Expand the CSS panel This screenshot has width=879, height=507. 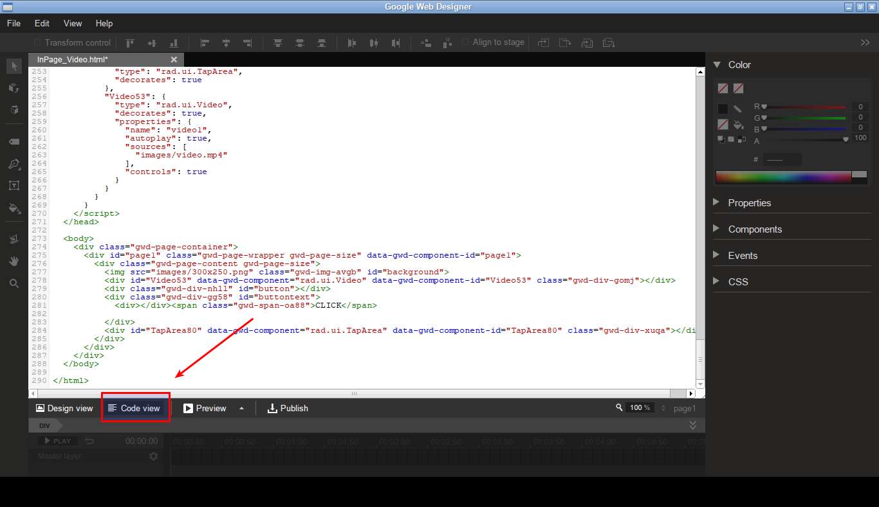(x=716, y=281)
